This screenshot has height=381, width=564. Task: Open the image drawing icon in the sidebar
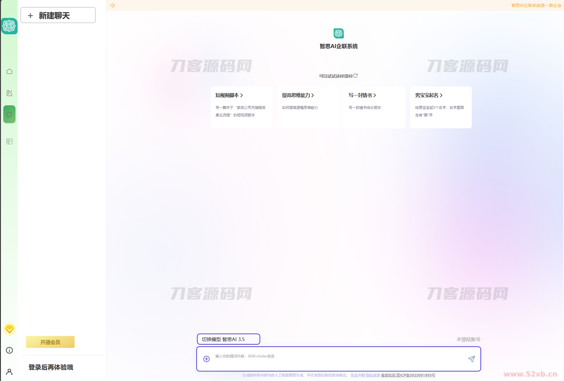coord(9,141)
